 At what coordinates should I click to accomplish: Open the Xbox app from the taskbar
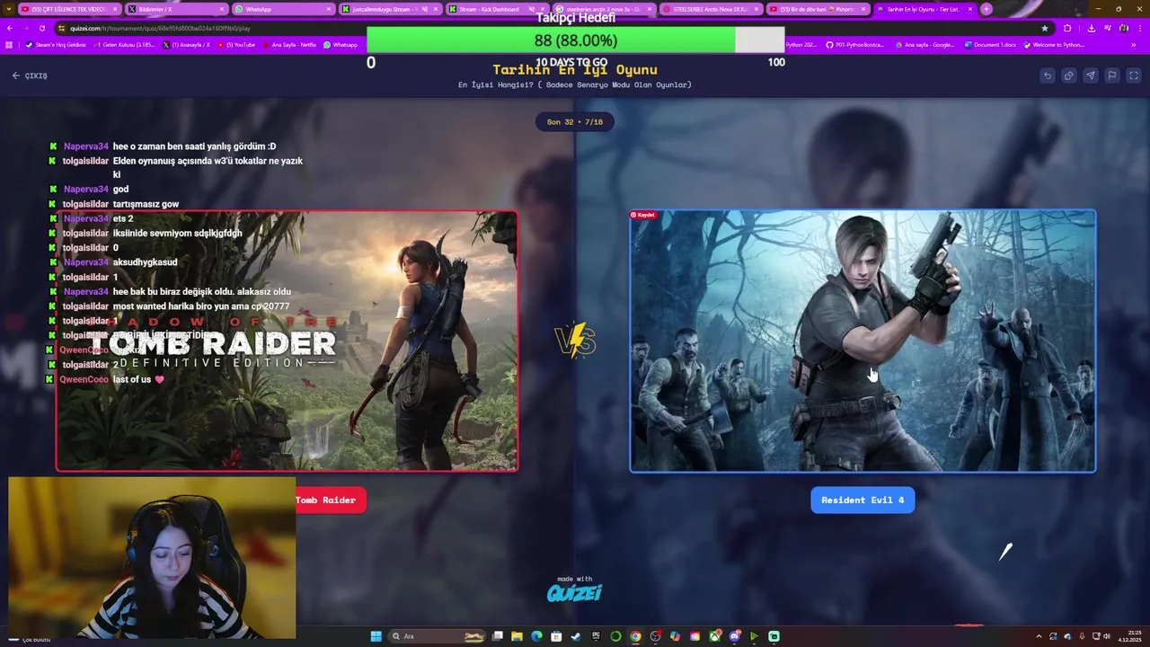point(714,636)
